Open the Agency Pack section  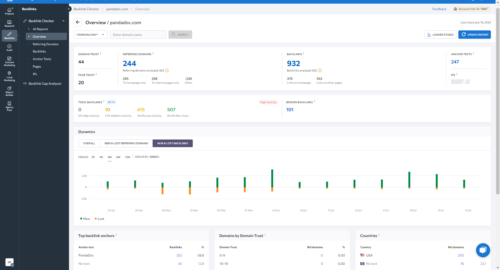tap(9, 106)
